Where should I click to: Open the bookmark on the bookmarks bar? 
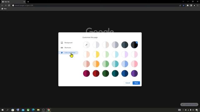(x=4, y=9)
